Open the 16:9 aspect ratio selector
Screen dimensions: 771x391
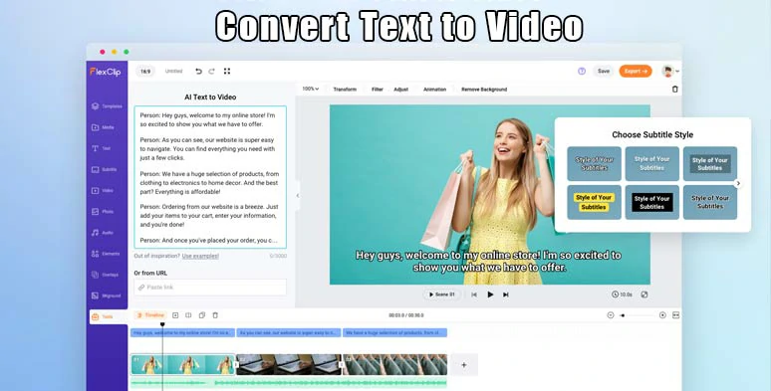tap(145, 72)
